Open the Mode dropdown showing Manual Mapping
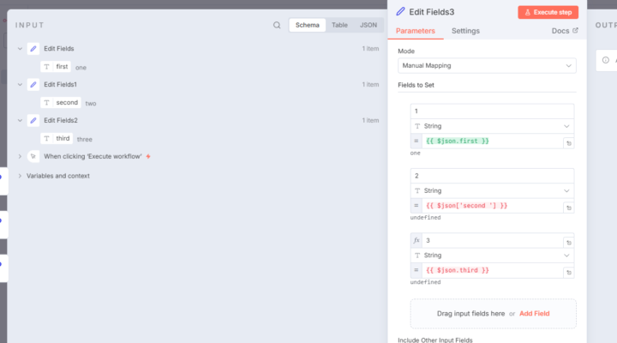 point(487,66)
